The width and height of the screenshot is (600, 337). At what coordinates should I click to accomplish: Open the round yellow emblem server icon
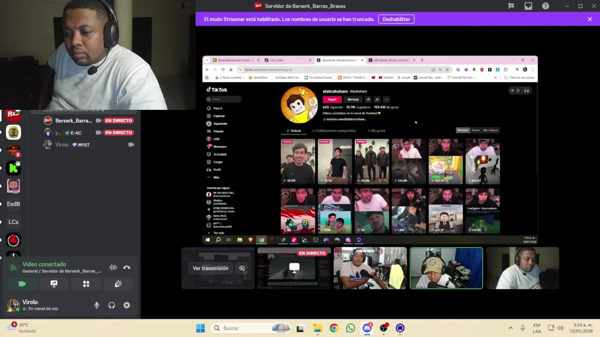(x=14, y=132)
